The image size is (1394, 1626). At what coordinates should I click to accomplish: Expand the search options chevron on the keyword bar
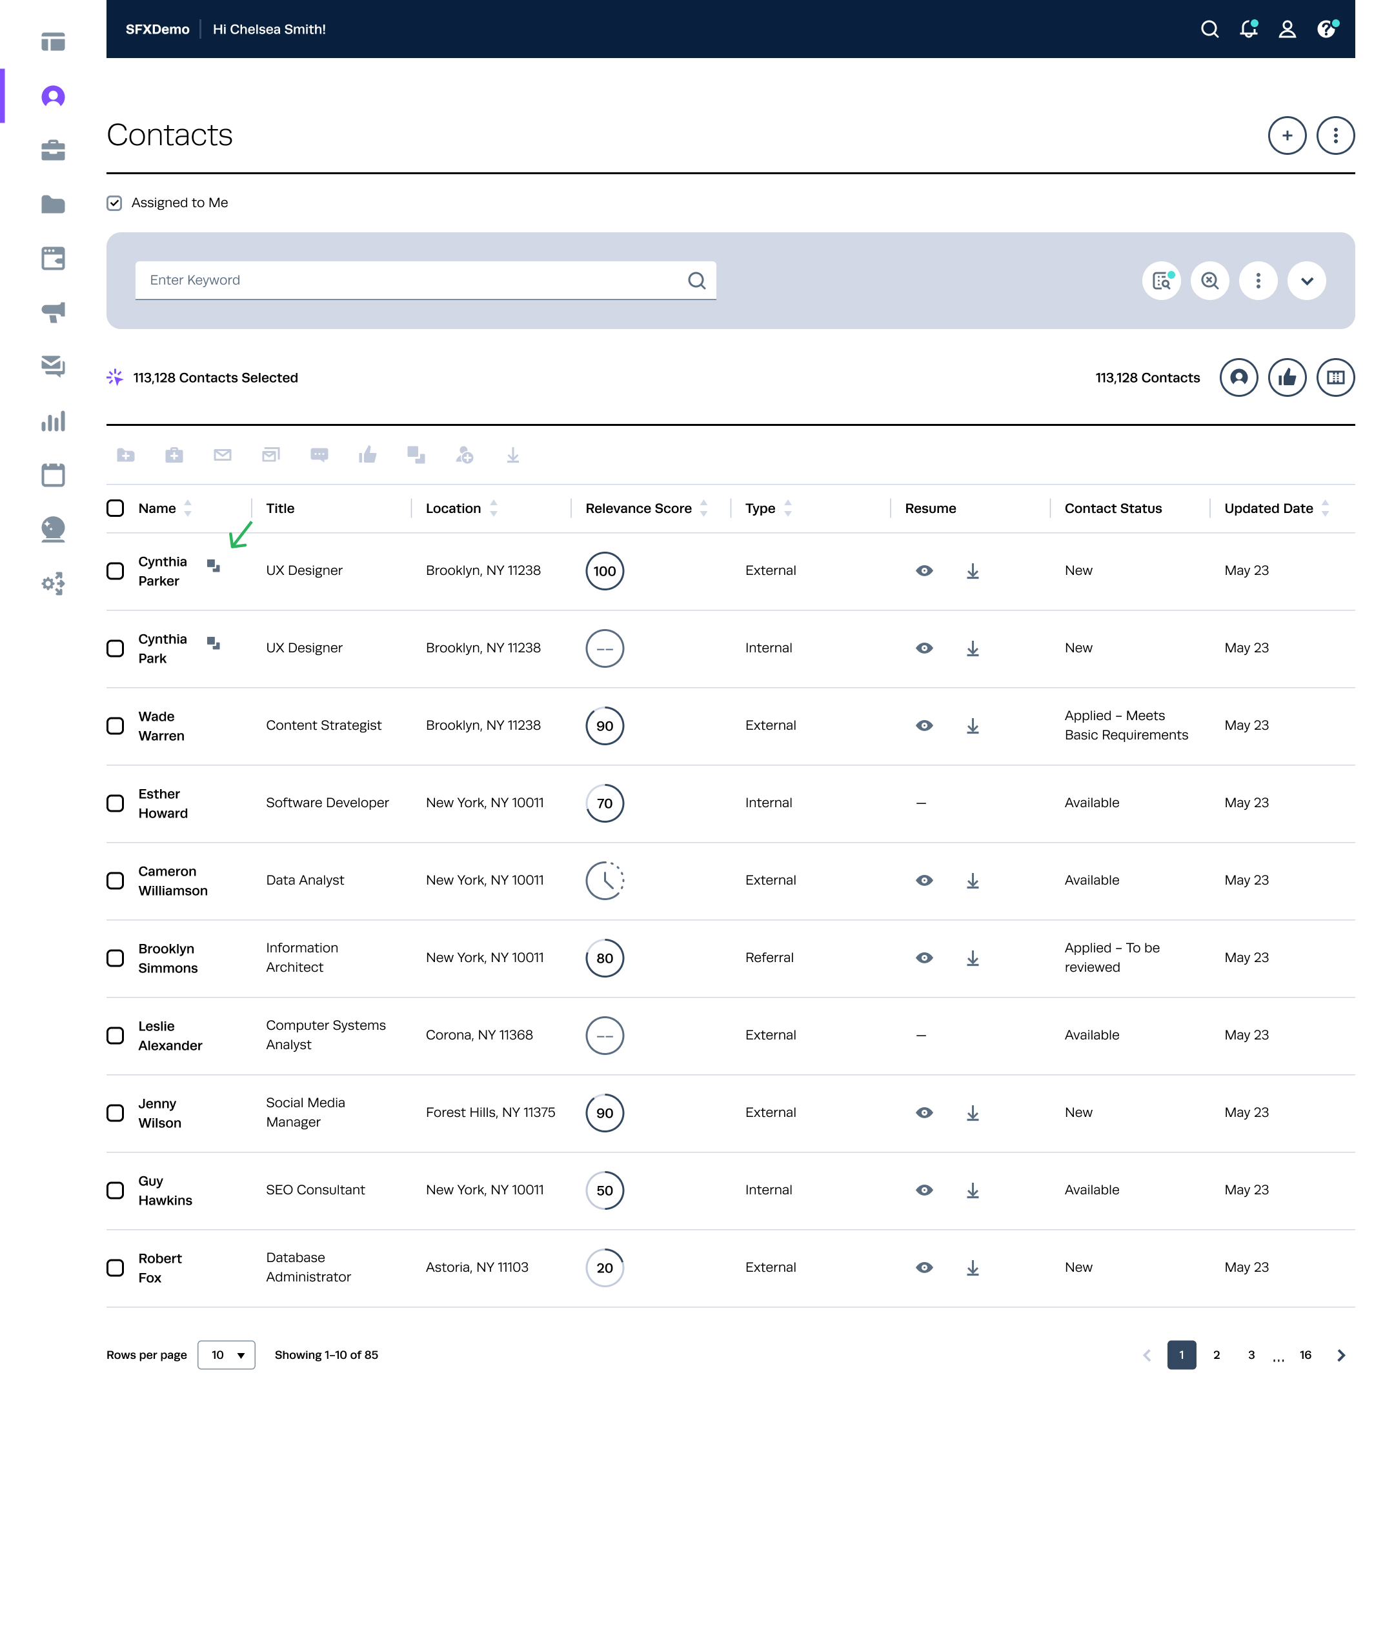tap(1306, 280)
